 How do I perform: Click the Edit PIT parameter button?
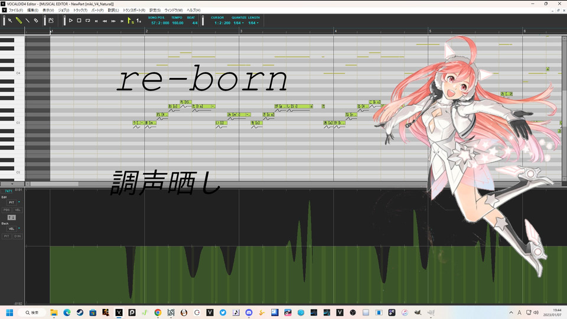[11, 203]
